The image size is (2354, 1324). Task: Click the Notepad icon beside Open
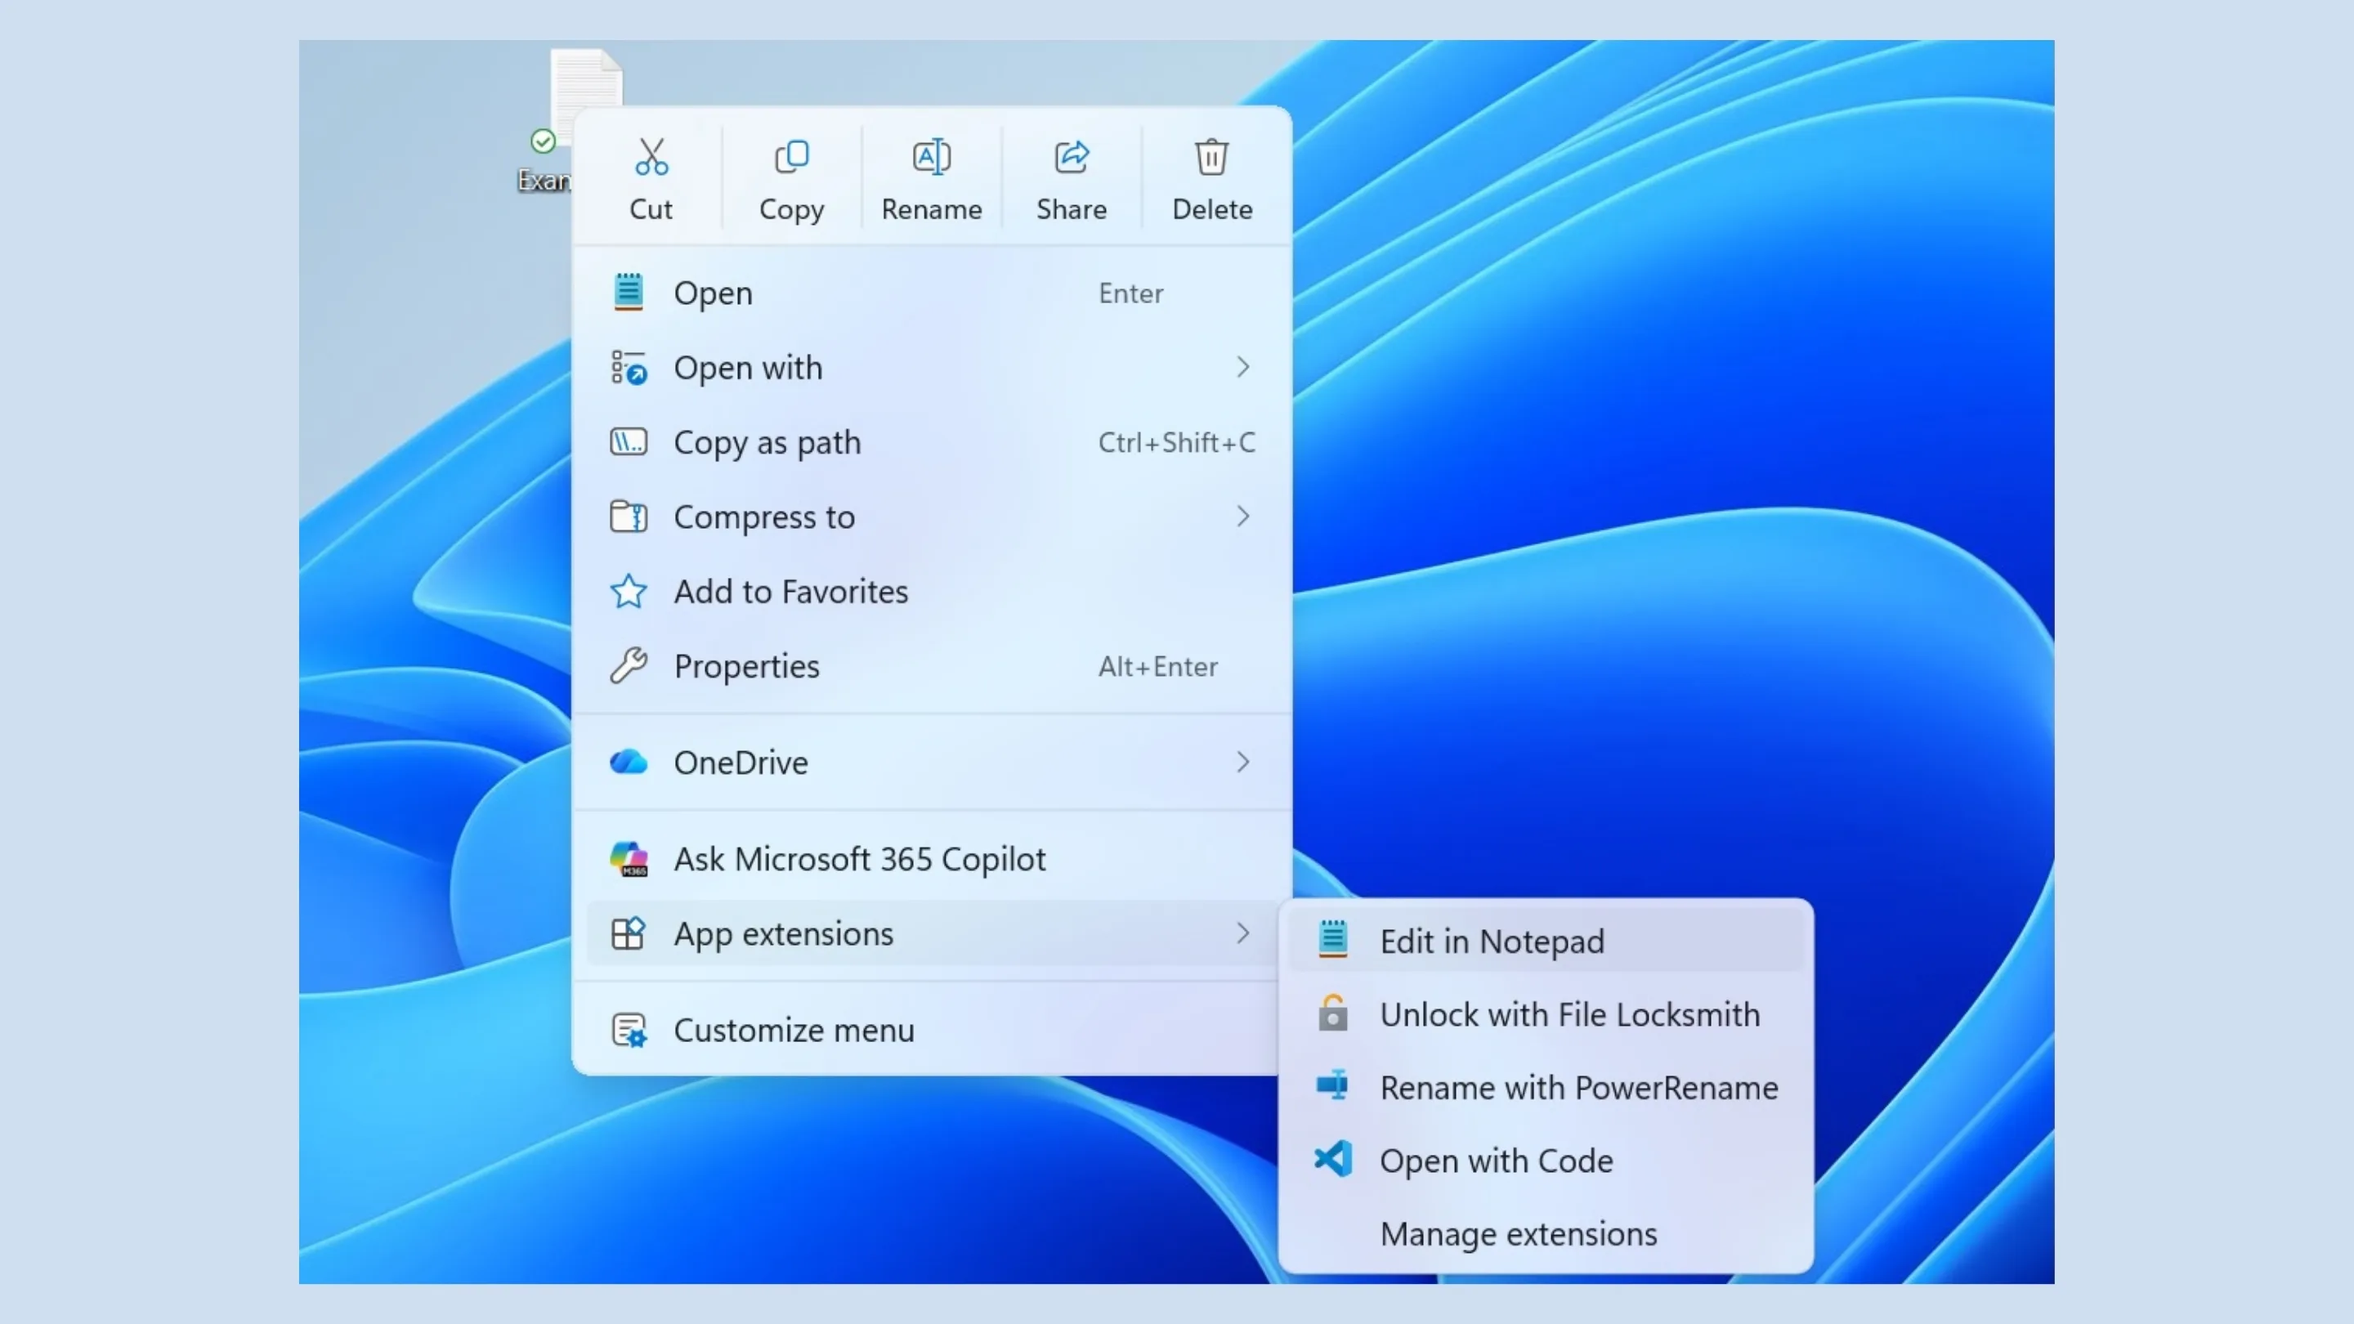click(x=628, y=293)
